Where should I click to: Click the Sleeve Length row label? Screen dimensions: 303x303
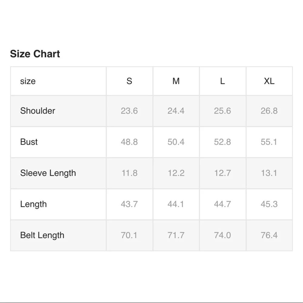(x=48, y=173)
